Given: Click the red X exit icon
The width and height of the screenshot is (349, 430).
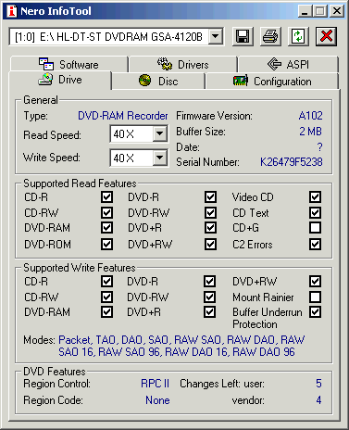Looking at the screenshot, I should [326, 36].
